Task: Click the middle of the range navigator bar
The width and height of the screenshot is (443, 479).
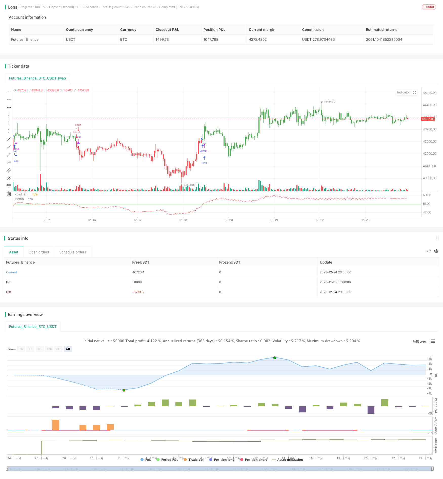Action: (220, 469)
